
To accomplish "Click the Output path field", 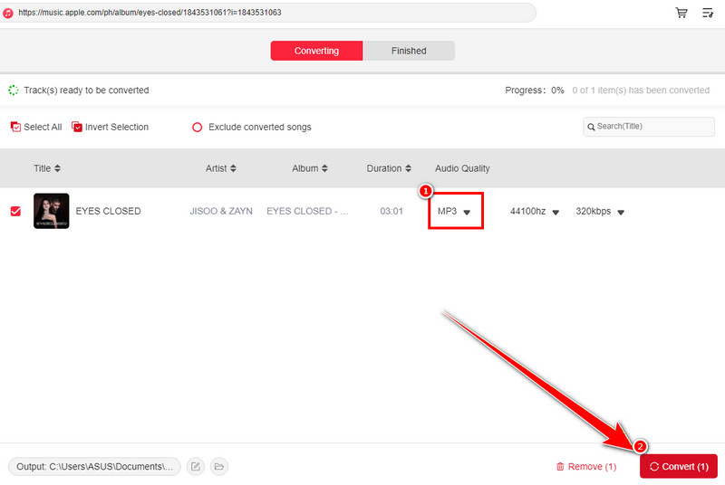I will coord(94,467).
